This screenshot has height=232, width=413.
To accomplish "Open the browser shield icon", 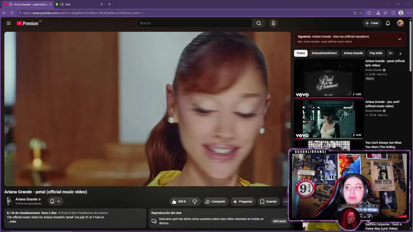I will (x=393, y=13).
